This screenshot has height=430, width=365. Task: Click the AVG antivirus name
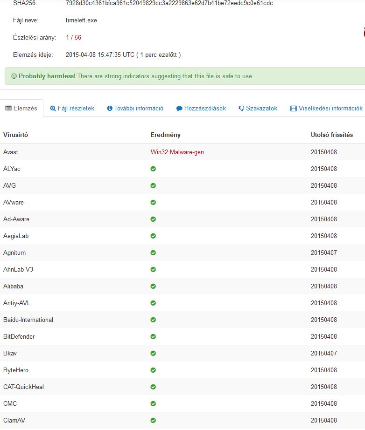click(9, 186)
